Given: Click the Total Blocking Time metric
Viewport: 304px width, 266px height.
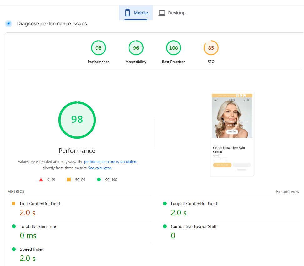Looking at the screenshot, I should click(x=38, y=226).
